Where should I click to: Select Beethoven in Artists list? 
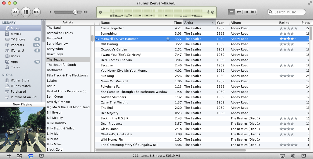pos(68,70)
